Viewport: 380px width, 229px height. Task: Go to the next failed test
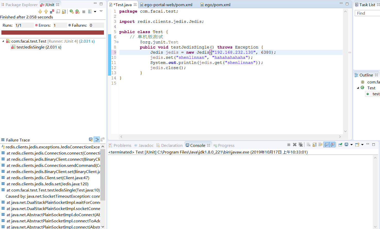pos(40,12)
